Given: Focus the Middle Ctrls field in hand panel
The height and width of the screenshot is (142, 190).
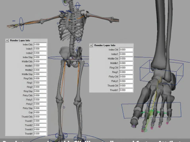Looking at the screenshot, I should pyautogui.click(x=40, y=62).
